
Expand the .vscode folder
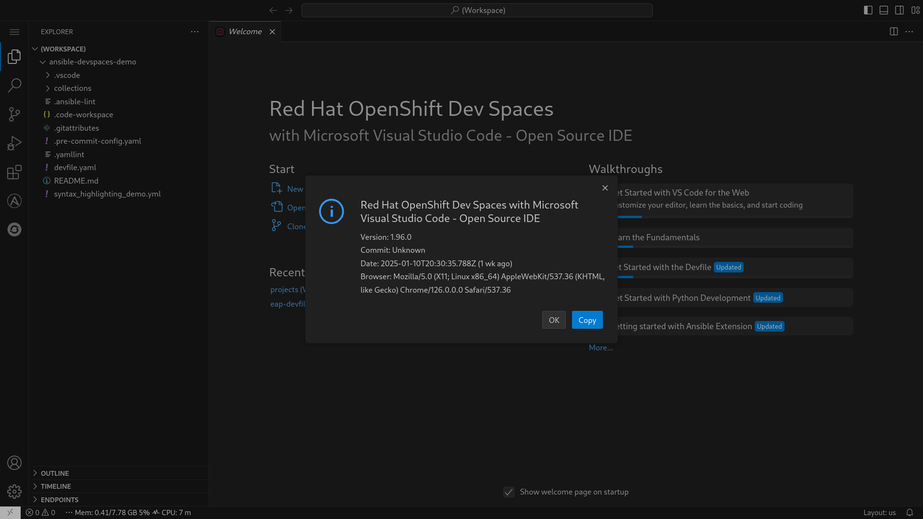(67, 75)
